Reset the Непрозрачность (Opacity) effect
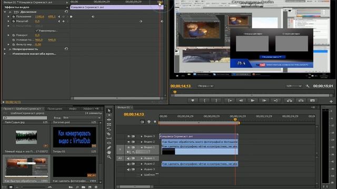Image resolution: width=337 pixels, height=189 pixels. (x=66, y=49)
